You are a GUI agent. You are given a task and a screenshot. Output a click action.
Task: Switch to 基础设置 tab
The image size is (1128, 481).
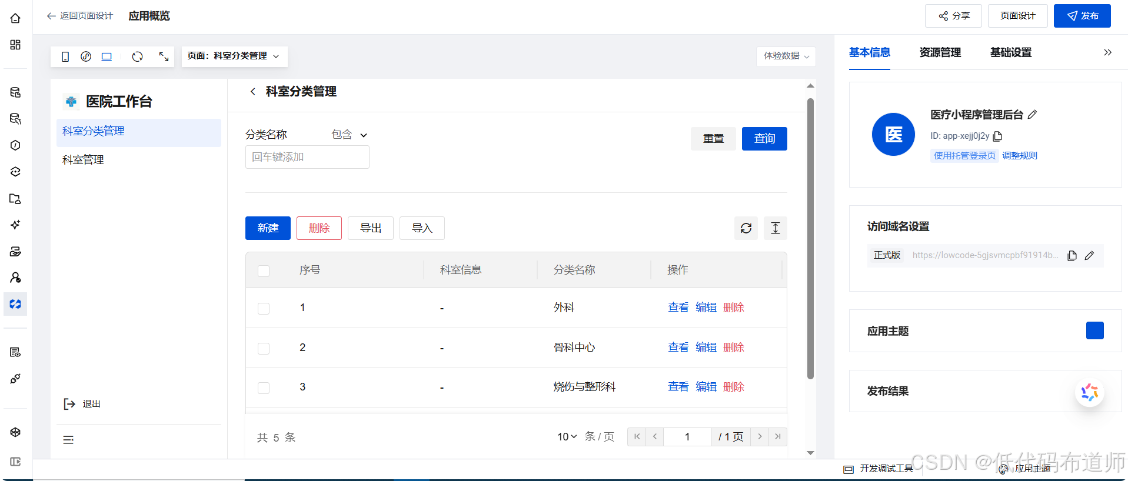pyautogui.click(x=1011, y=52)
